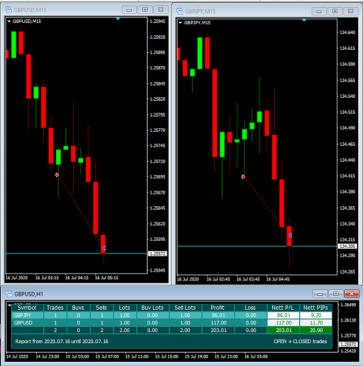This screenshot has height=366, width=363.
Task: Expand the GBPUSD,H1 chart dropdown triangle
Action: coord(9,305)
